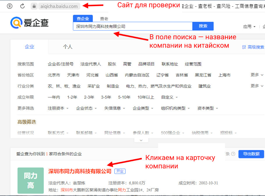This screenshot has width=265, height=196.
Task: Filter established age 2-3年
Action: pyautogui.click(x=89, y=97)
